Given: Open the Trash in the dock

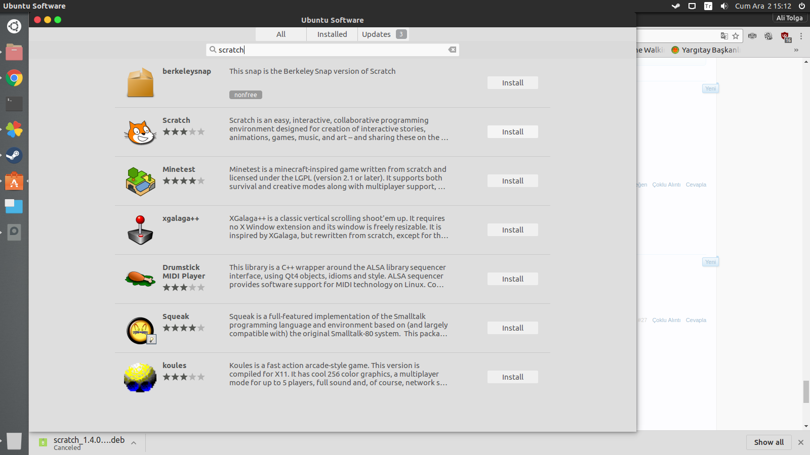Looking at the screenshot, I should point(14,441).
